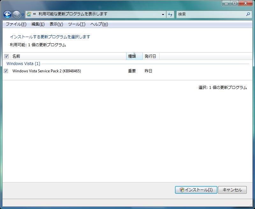Viewport: 255px width, 209px height.
Task: Click the shield icon on install button
Action: (x=182, y=190)
